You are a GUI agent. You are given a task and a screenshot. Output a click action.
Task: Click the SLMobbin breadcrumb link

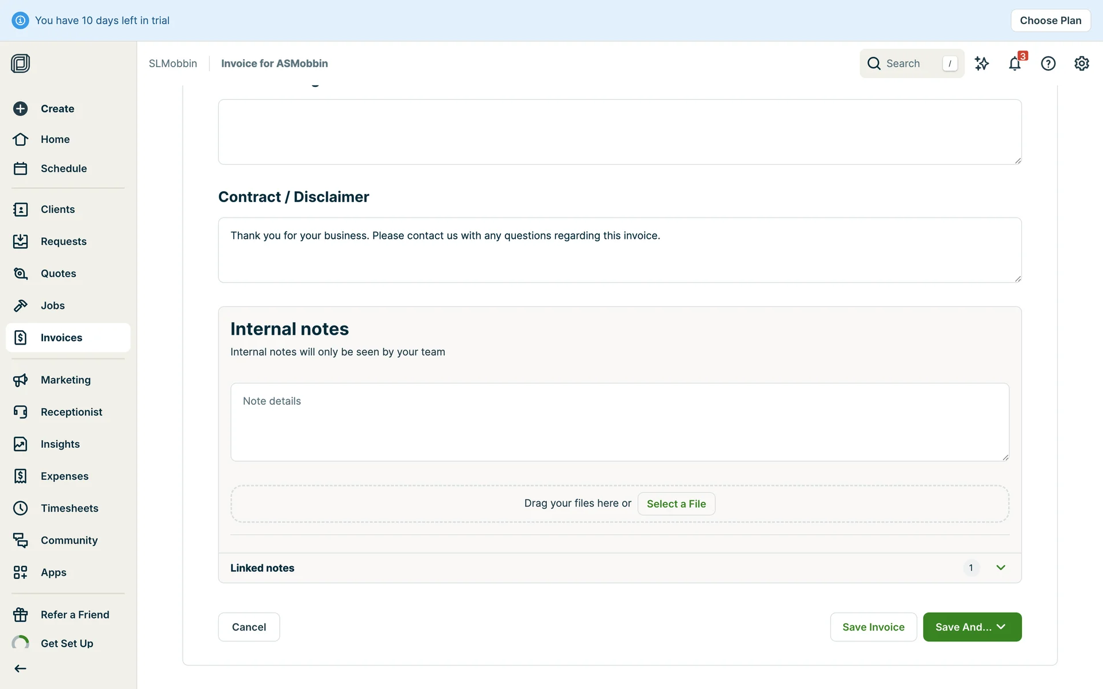coord(173,64)
